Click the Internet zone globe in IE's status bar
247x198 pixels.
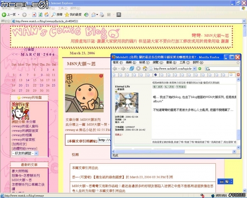[213, 196]
